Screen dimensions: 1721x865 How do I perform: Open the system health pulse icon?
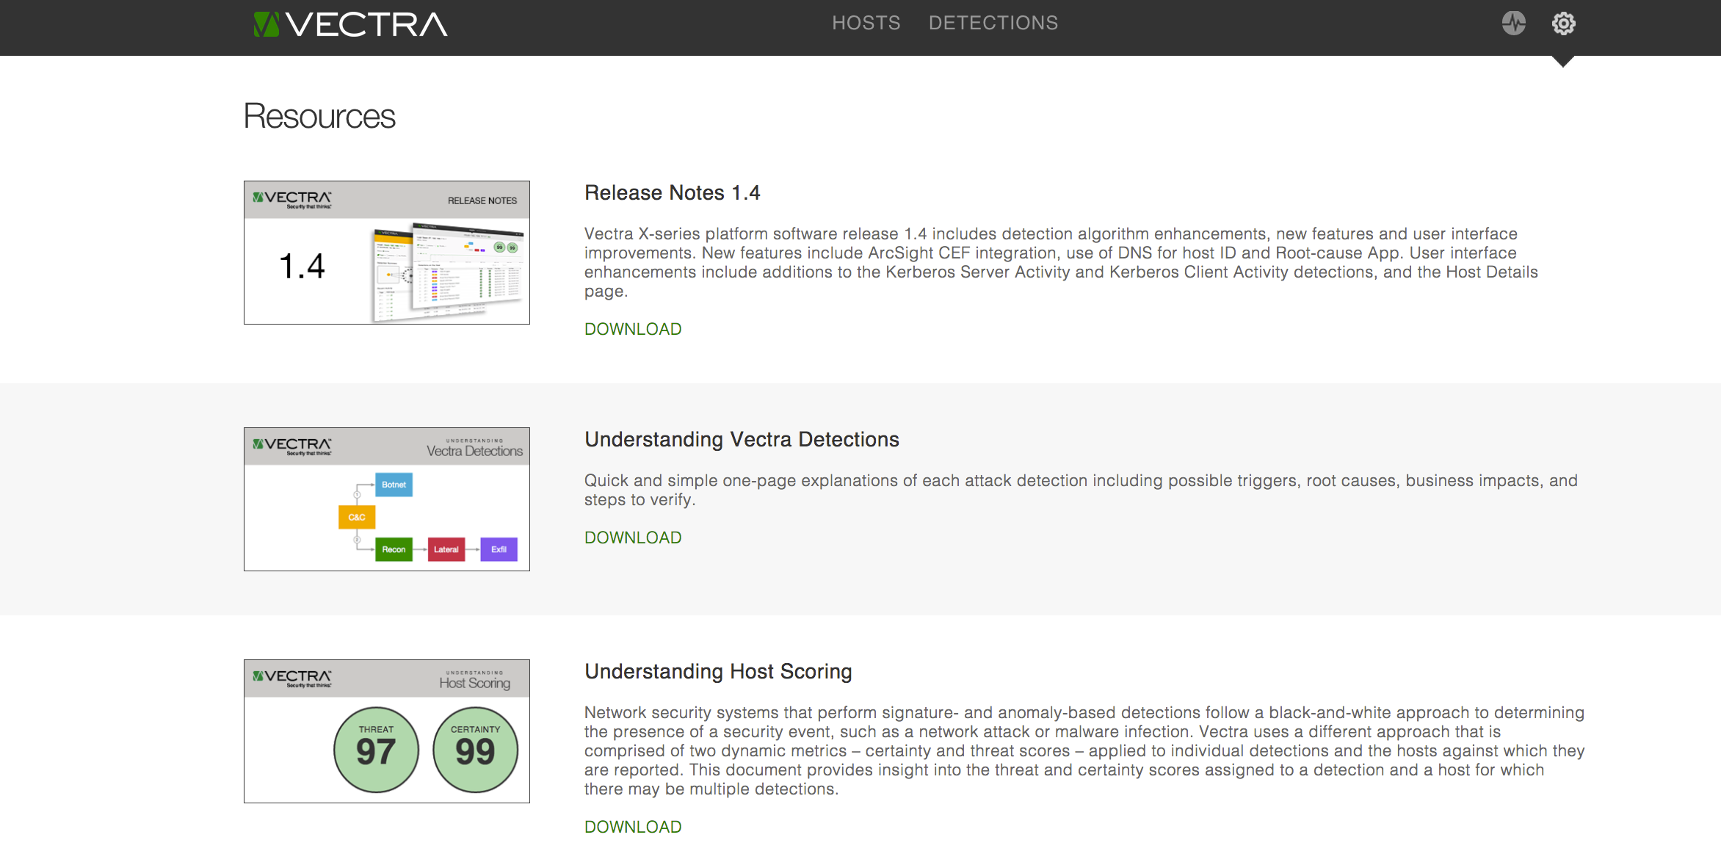(x=1513, y=23)
